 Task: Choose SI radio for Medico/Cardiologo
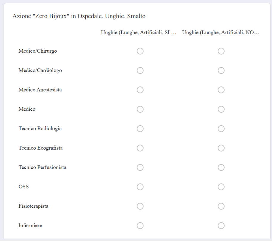140,71
